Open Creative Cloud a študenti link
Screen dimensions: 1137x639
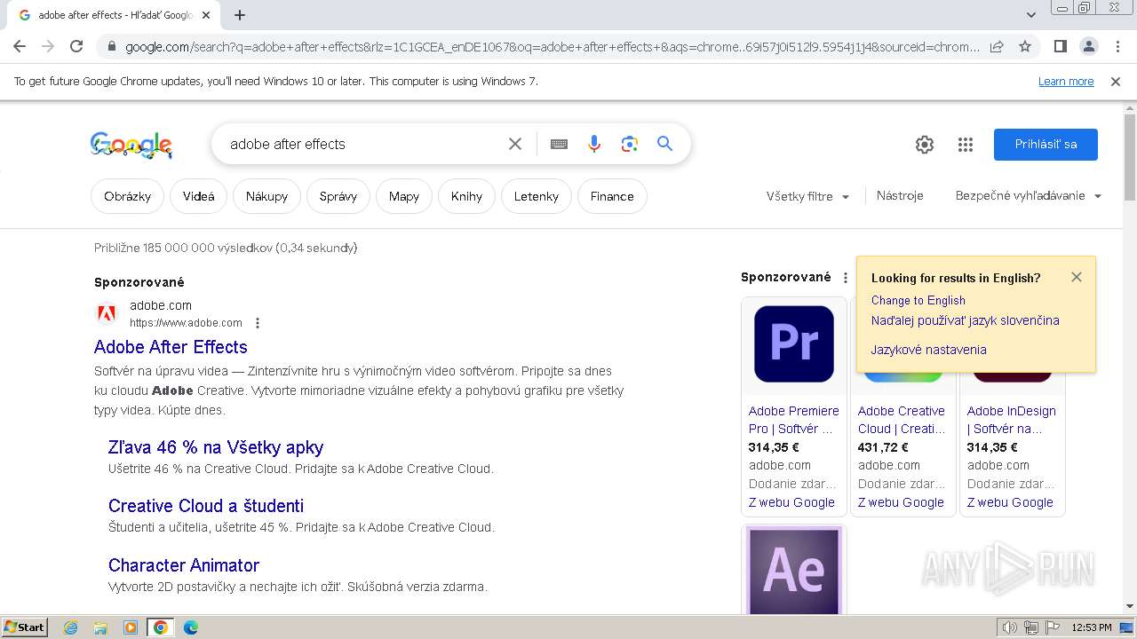pyautogui.click(x=206, y=506)
